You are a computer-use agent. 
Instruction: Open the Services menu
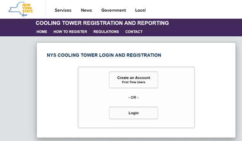(x=63, y=10)
